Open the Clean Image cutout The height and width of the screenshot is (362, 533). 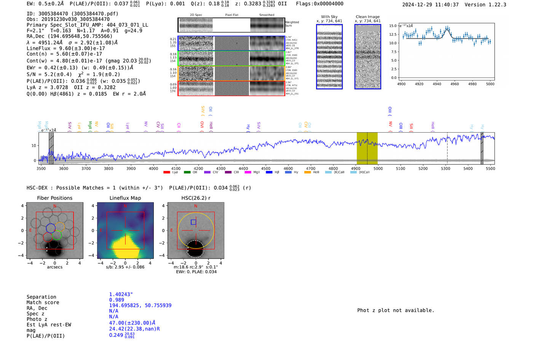[368, 57]
